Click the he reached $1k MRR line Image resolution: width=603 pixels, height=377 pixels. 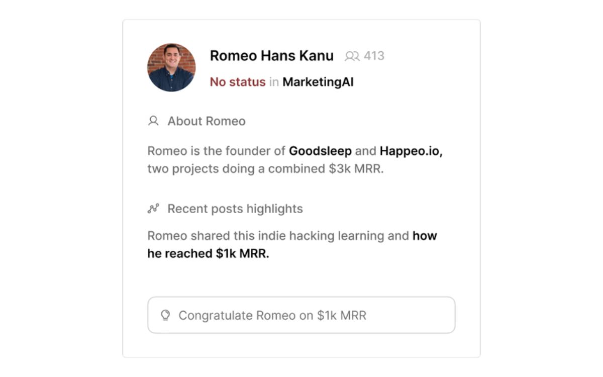click(208, 253)
